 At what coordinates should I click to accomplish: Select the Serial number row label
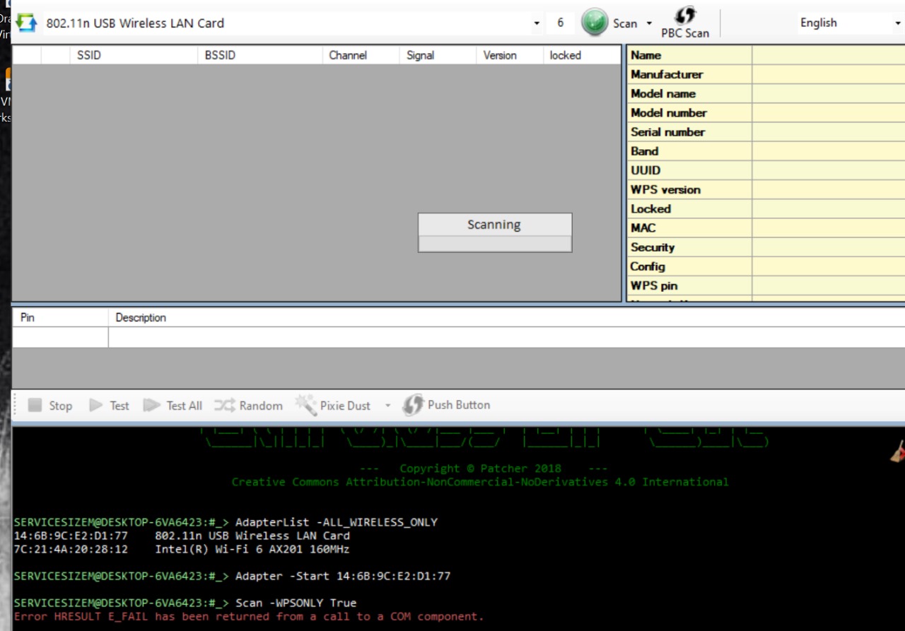tap(667, 132)
